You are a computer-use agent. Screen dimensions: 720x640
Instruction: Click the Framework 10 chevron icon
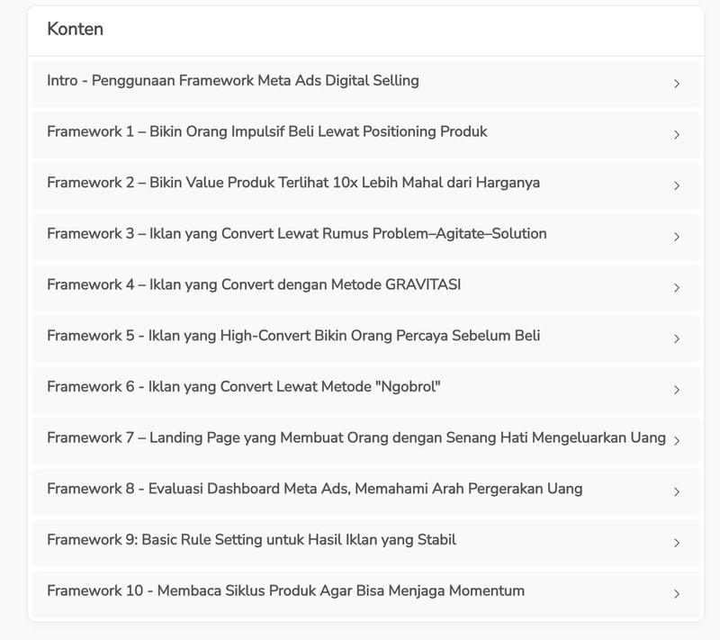pos(677,594)
